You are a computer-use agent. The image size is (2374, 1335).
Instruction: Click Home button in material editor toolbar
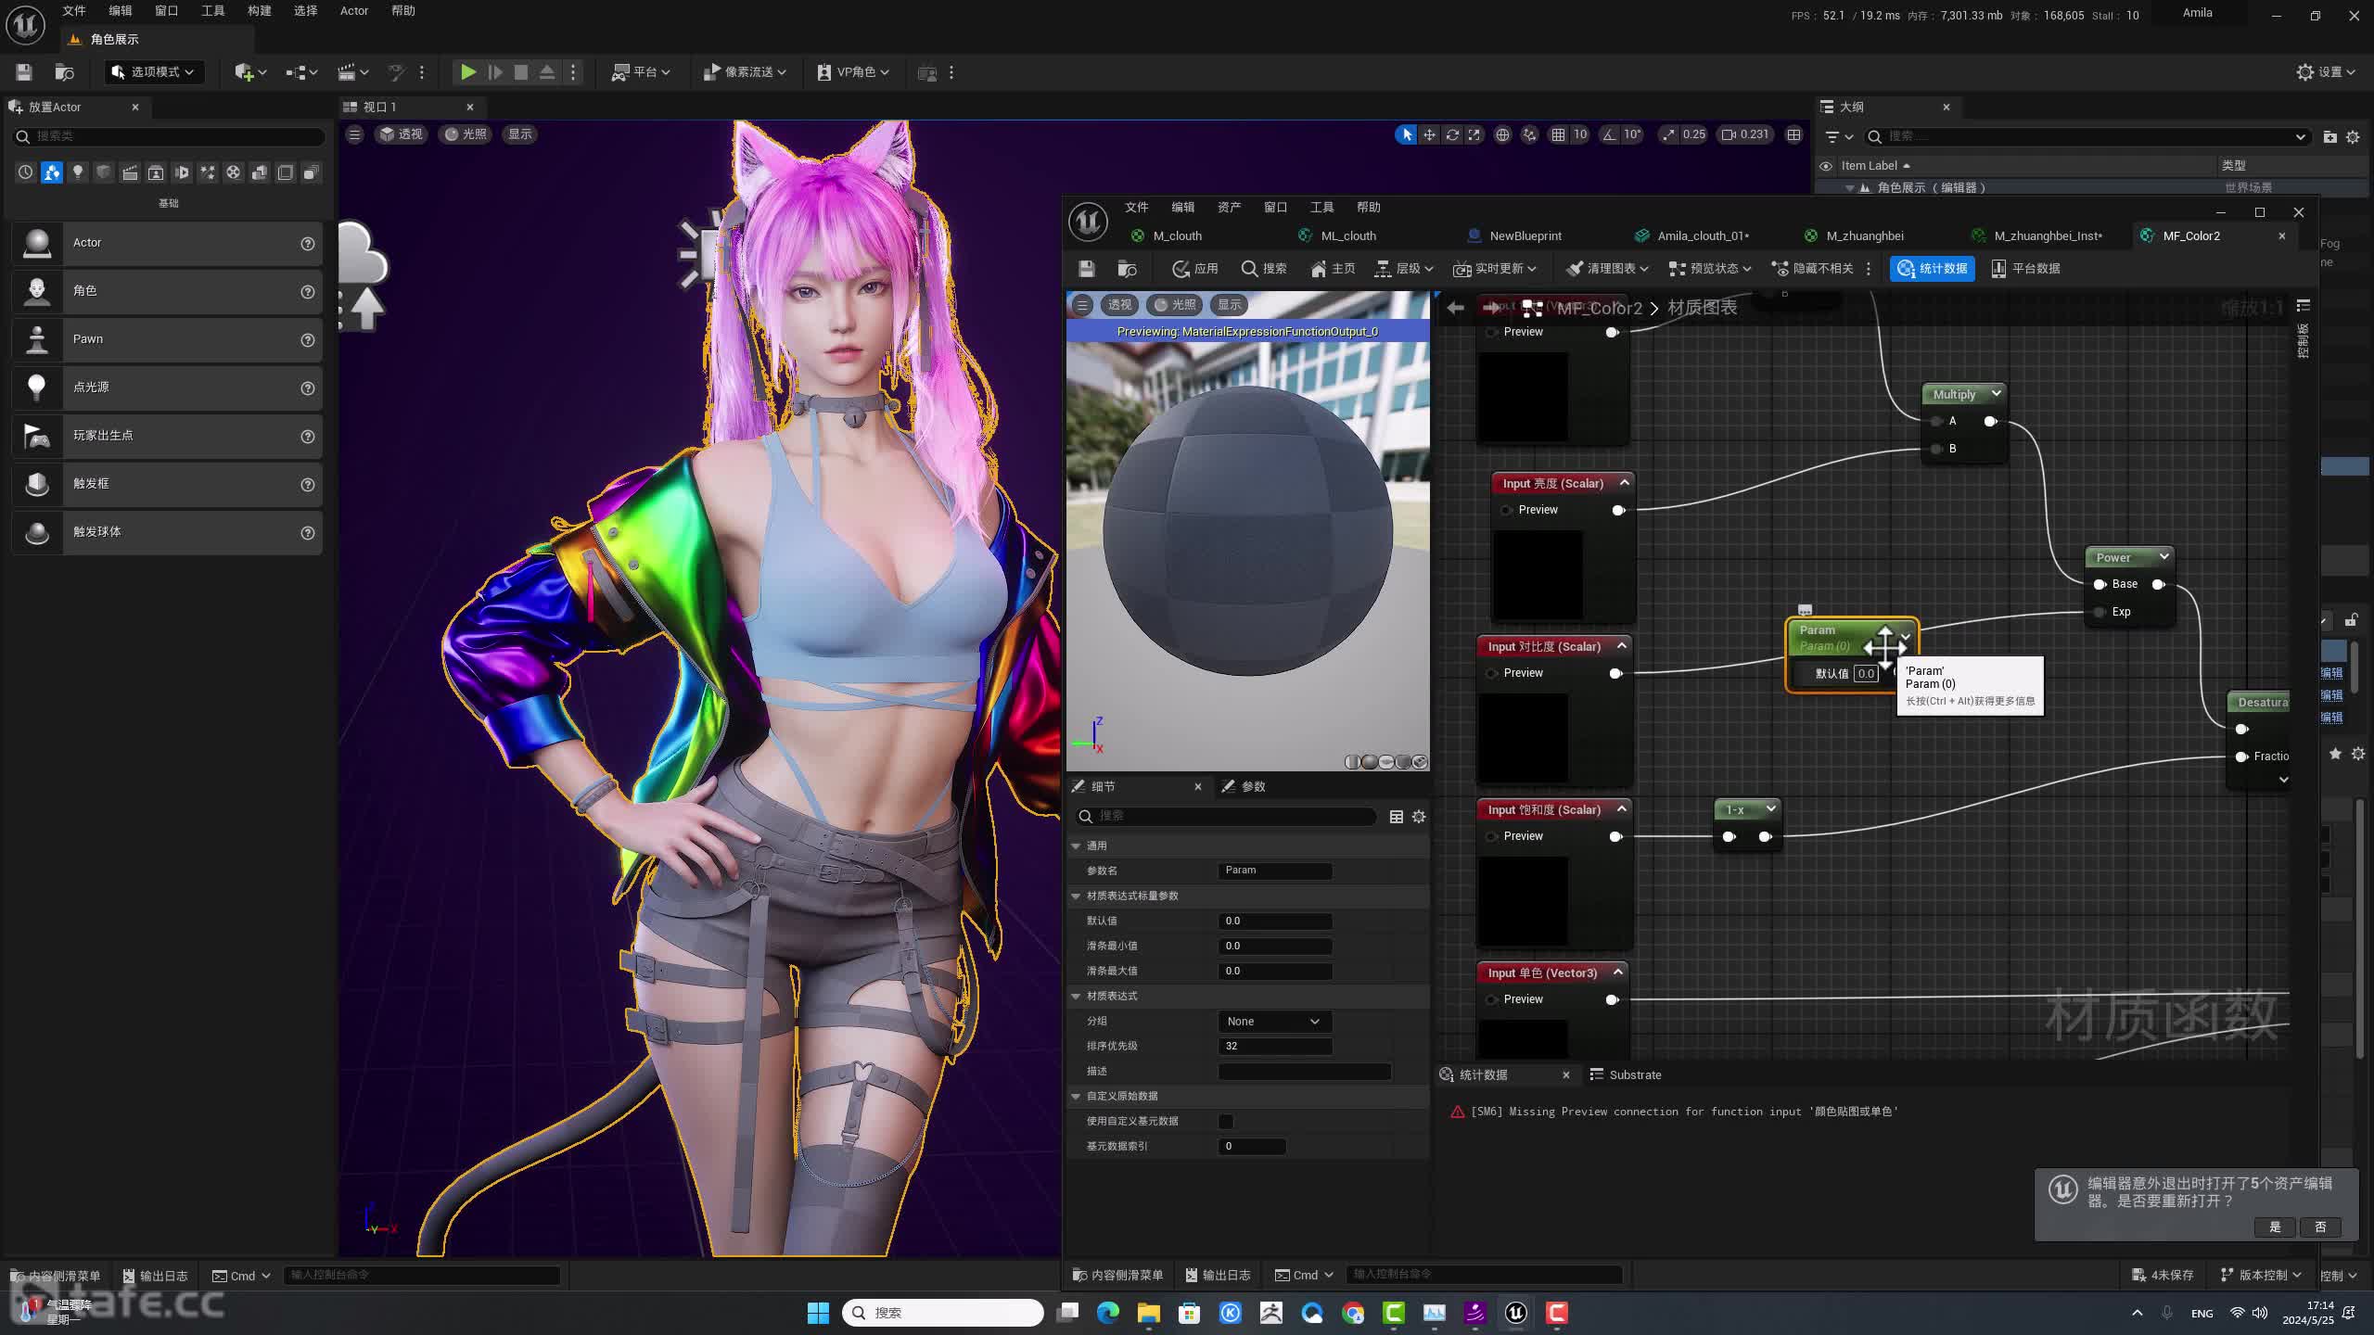coord(1333,269)
